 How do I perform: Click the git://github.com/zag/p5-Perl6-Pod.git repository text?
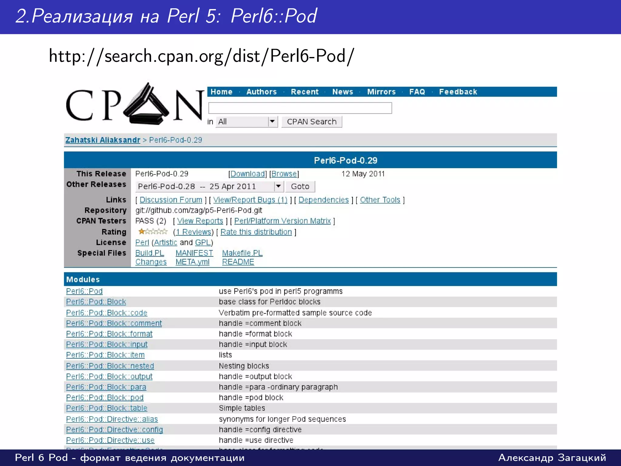(199, 210)
